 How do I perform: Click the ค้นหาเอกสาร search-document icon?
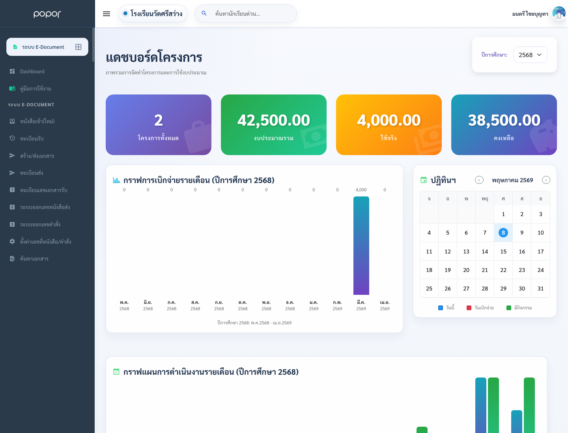click(12, 259)
